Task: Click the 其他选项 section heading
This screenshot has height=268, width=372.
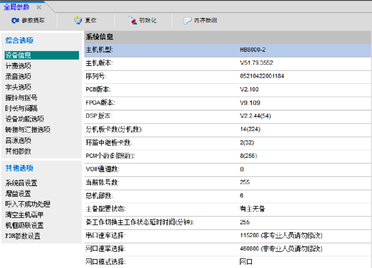Action: [19, 168]
